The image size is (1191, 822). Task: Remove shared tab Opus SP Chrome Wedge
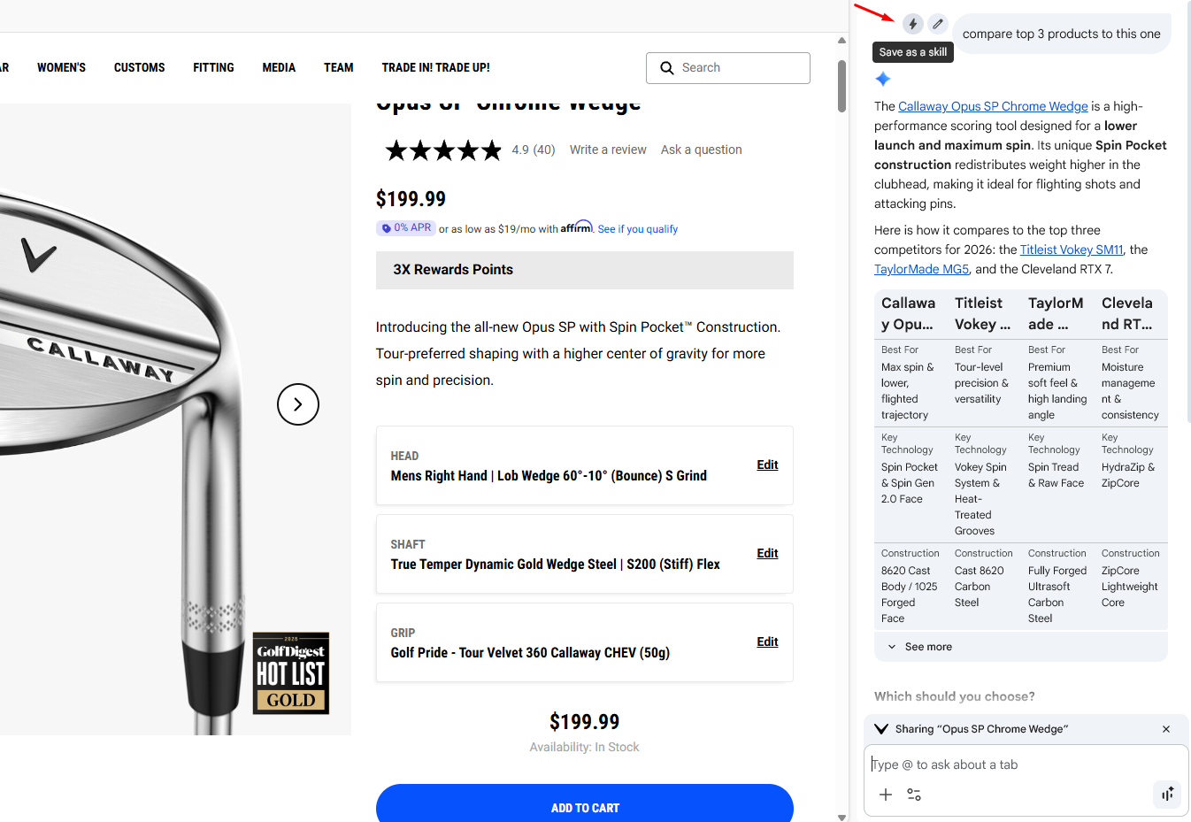click(1166, 729)
